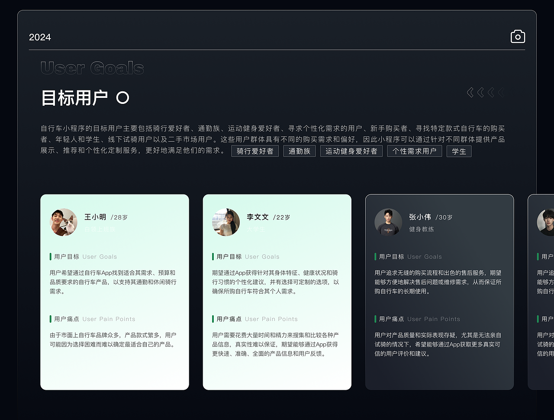Click the 2024 label in top left
This screenshot has height=420, width=554.
(40, 37)
